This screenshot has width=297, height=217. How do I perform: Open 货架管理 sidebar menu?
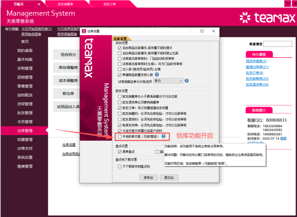pyautogui.click(x=25, y=104)
